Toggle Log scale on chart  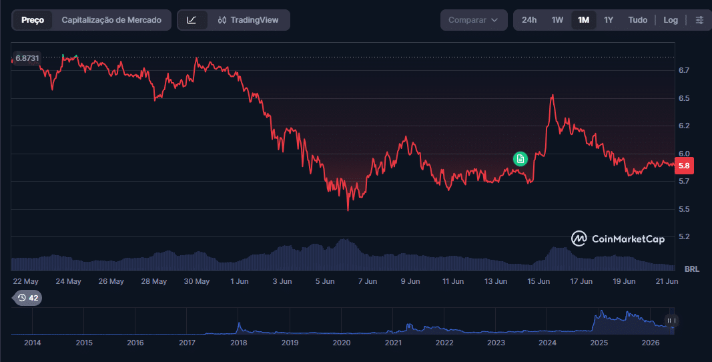[670, 20]
